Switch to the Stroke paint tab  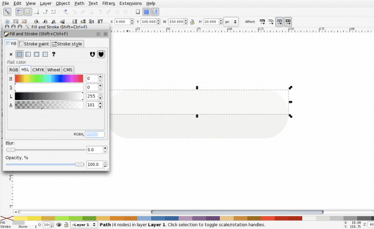pos(34,44)
